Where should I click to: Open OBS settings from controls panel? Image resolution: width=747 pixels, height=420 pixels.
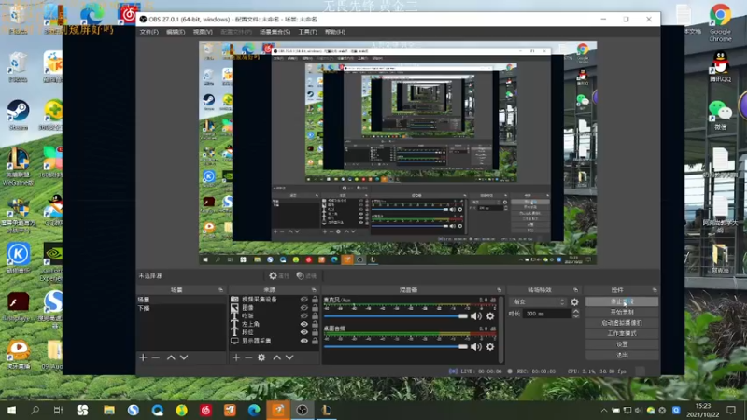tap(622, 344)
